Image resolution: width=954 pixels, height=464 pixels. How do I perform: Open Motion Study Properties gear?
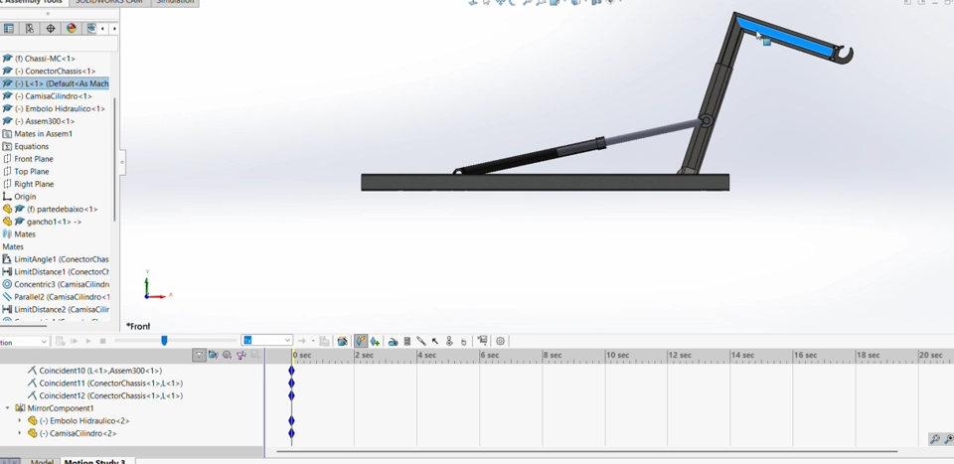pos(500,341)
